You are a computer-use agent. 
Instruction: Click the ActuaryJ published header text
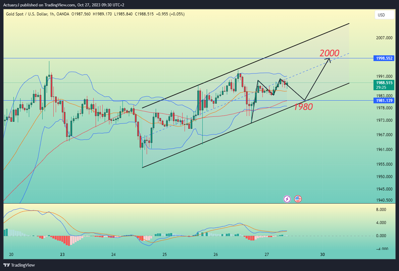click(64, 5)
